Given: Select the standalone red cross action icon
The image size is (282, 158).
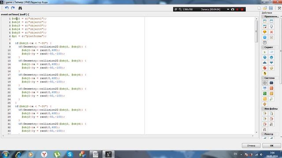Looking at the screenshot, I should point(271,32).
